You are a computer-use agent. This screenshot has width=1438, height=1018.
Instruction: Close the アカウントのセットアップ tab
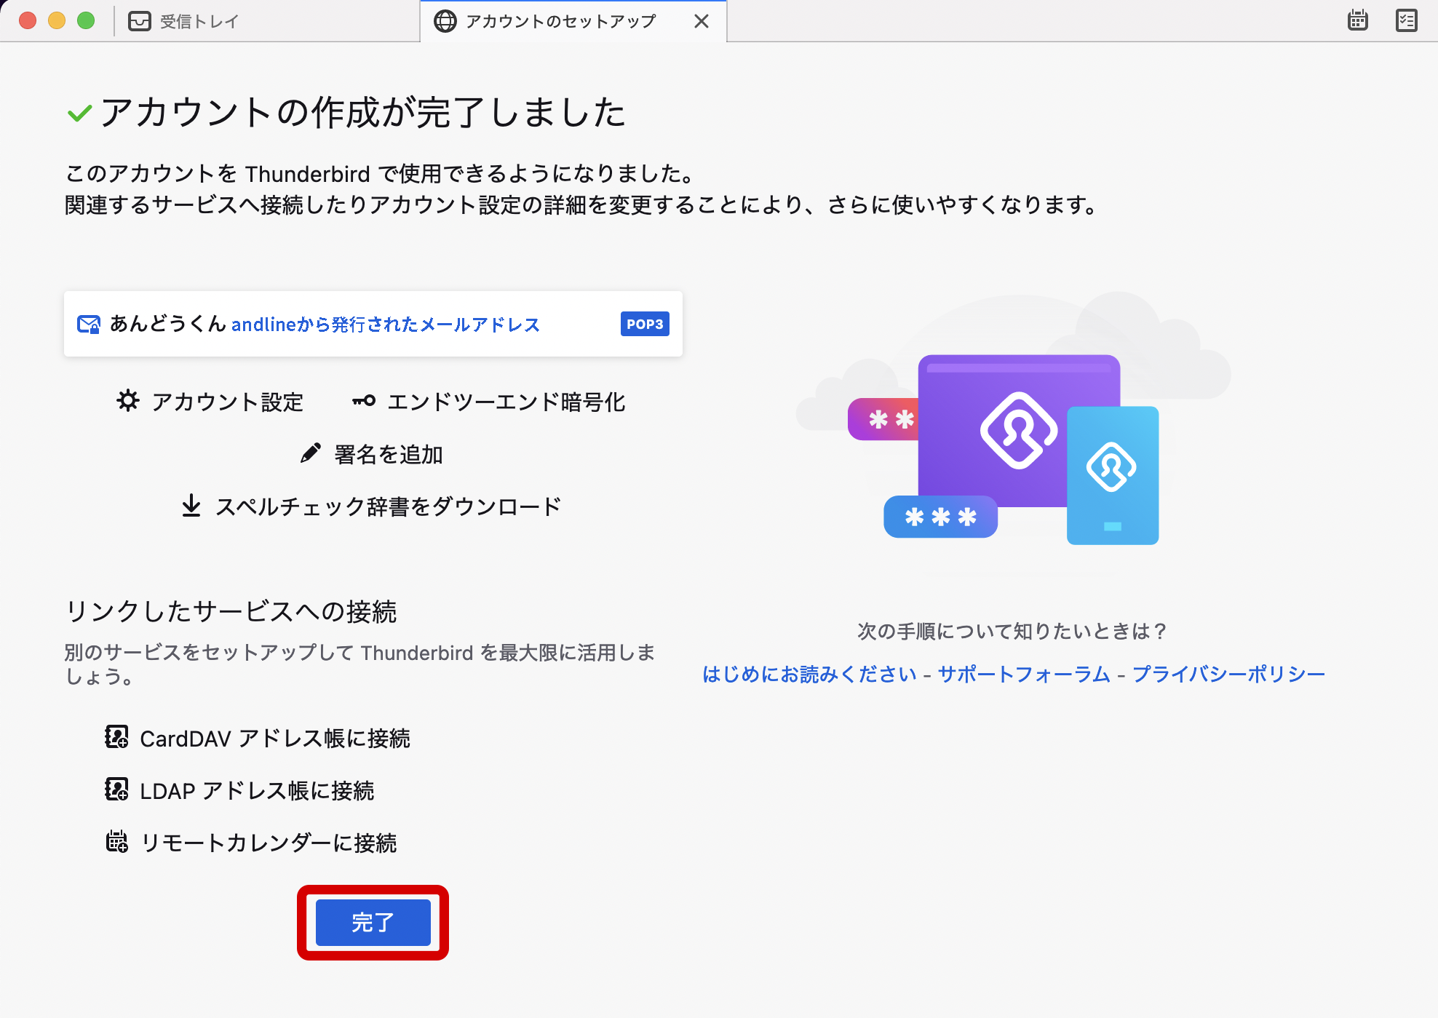(702, 21)
